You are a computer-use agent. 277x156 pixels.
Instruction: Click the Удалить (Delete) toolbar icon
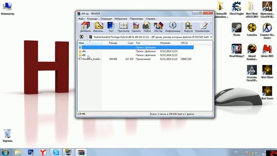point(136,27)
